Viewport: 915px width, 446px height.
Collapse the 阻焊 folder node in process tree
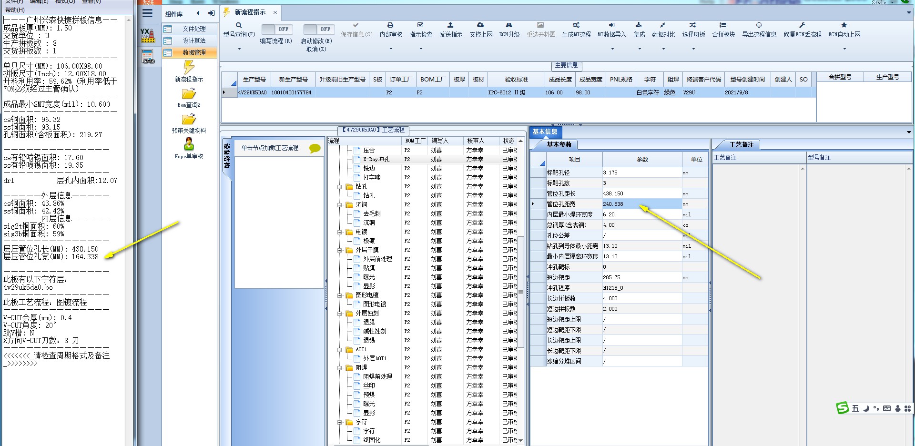[x=340, y=368]
